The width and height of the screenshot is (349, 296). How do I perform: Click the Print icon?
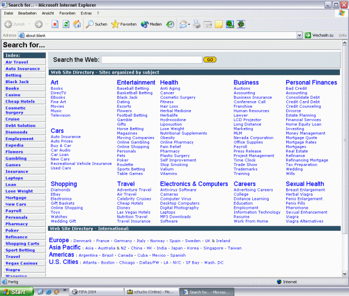tap(197, 24)
